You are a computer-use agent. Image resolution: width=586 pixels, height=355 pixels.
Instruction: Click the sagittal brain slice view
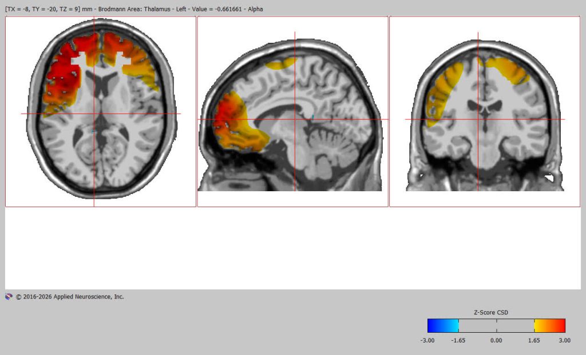[292, 111]
